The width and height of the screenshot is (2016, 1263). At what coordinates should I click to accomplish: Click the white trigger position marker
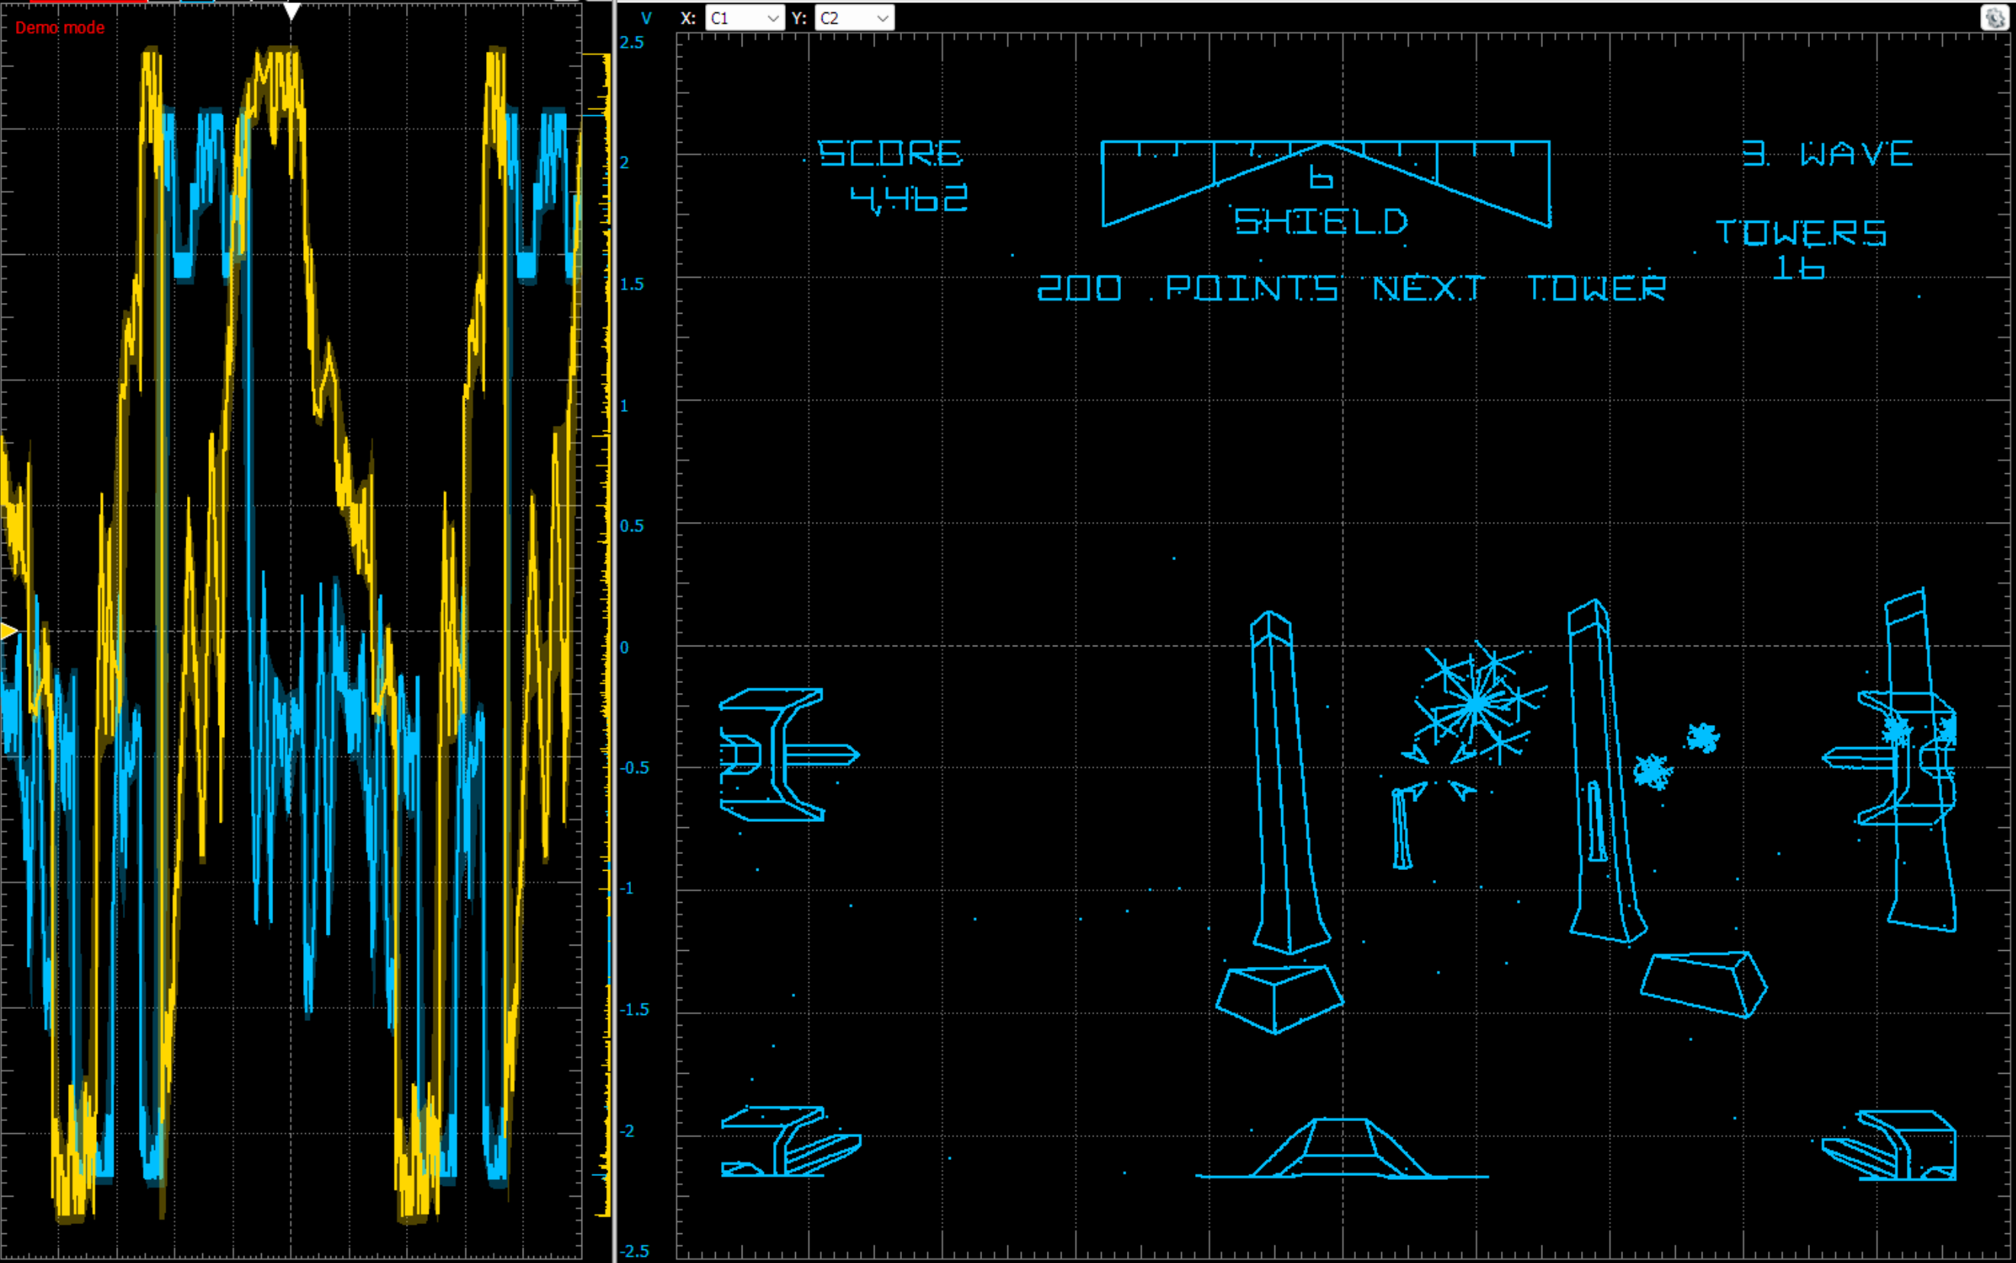click(291, 11)
